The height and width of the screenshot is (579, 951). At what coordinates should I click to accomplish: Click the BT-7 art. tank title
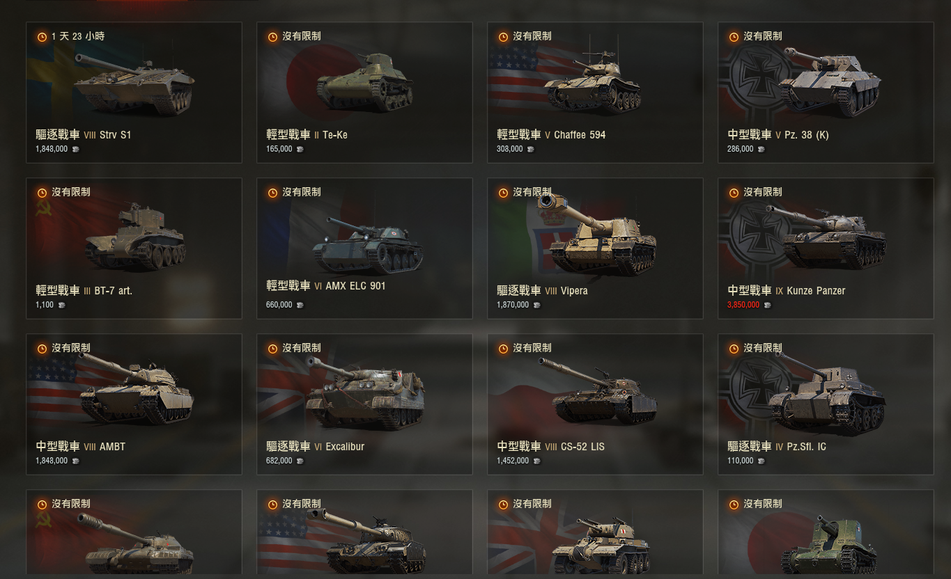(113, 291)
